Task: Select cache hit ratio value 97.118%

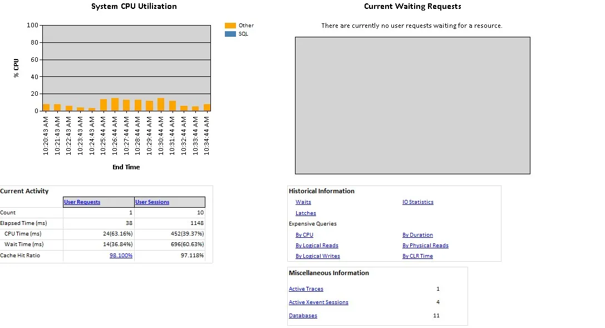Action: tap(192, 256)
